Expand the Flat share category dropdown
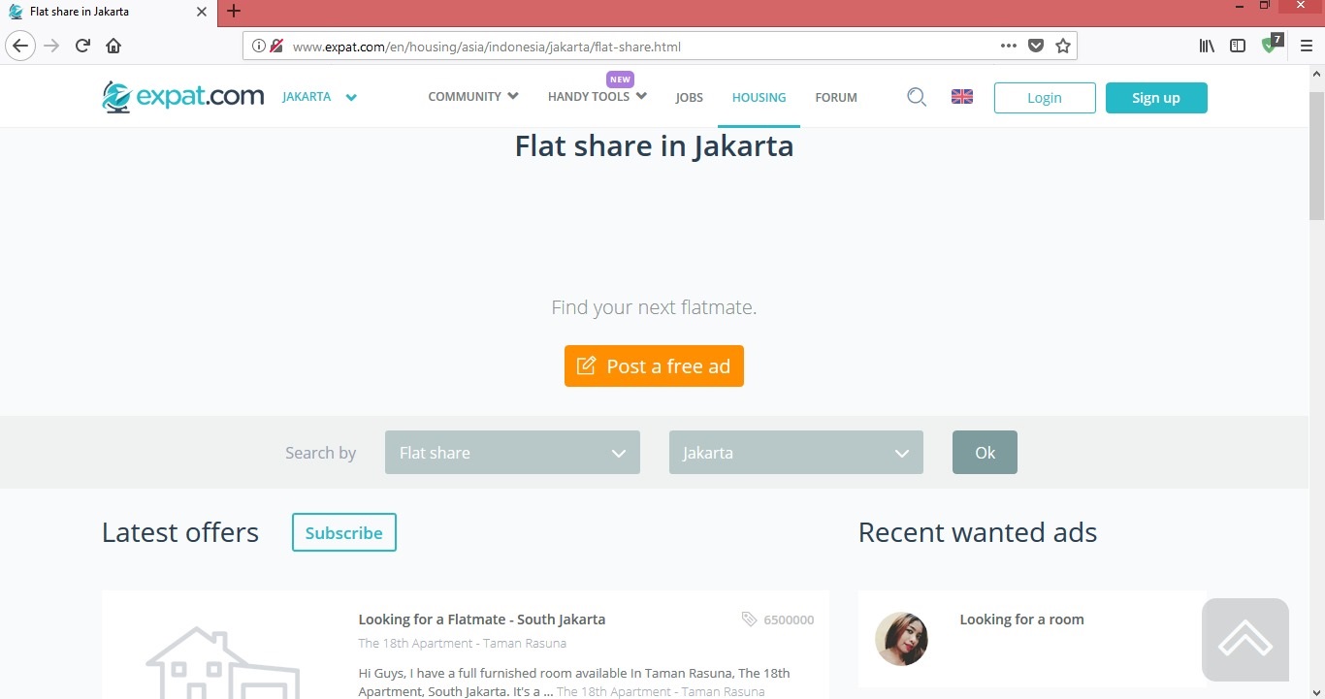Image resolution: width=1325 pixels, height=699 pixels. pos(512,453)
